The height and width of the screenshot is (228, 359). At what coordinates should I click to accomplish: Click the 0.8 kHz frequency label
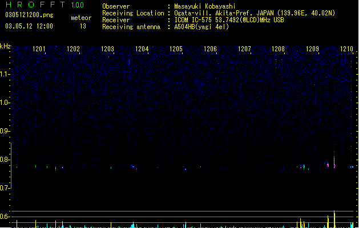(5, 160)
